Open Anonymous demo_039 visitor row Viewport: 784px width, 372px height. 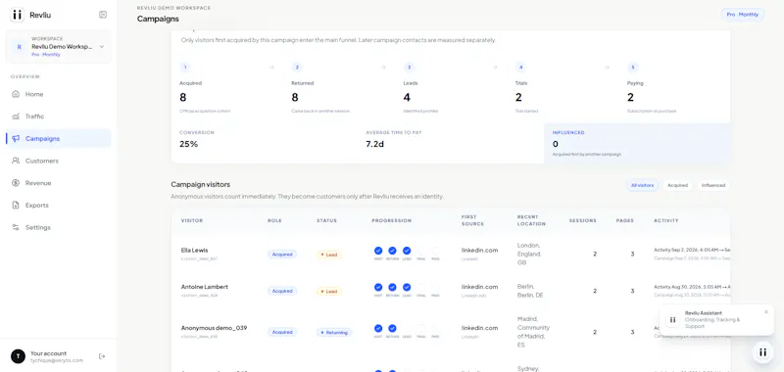coord(451,332)
